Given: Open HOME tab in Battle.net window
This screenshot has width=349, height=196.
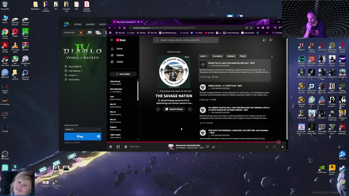Looking at the screenshot, I should [78, 24].
